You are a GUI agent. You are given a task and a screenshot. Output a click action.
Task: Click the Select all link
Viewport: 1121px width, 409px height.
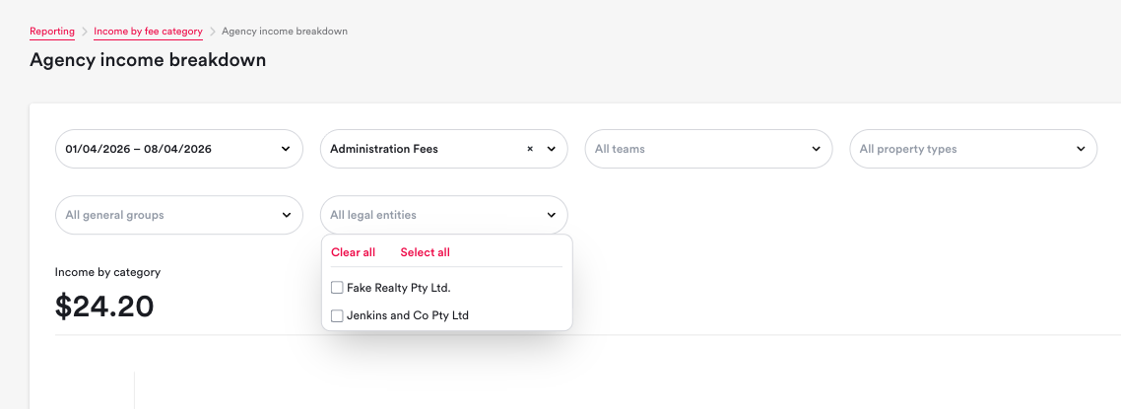(x=425, y=252)
